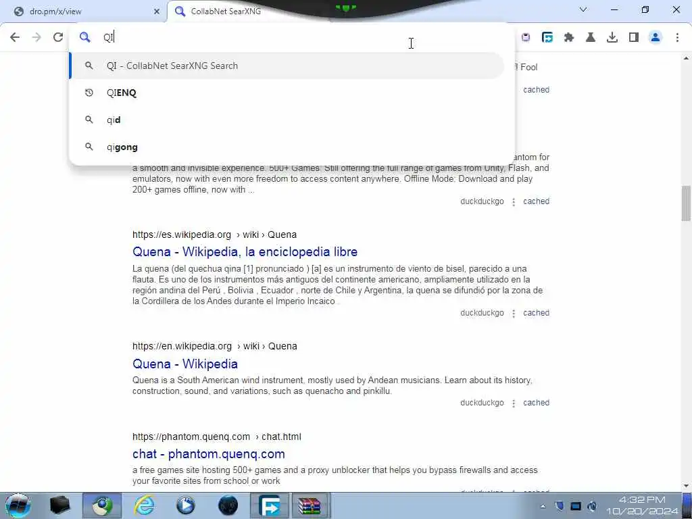Click the security shield tray icon
This screenshot has height=519, width=692.
pos(559,506)
